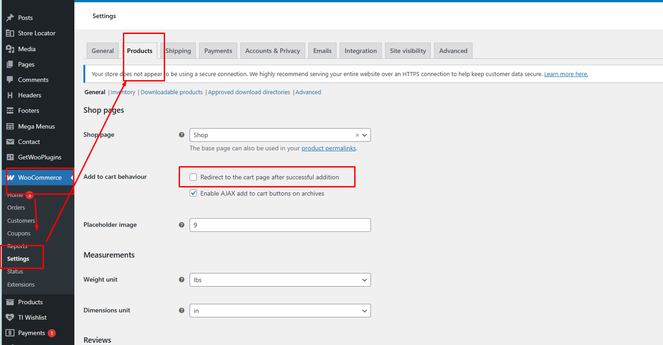Open the Advanced settings tab
Image resolution: width=663 pixels, height=345 pixels.
click(x=453, y=51)
